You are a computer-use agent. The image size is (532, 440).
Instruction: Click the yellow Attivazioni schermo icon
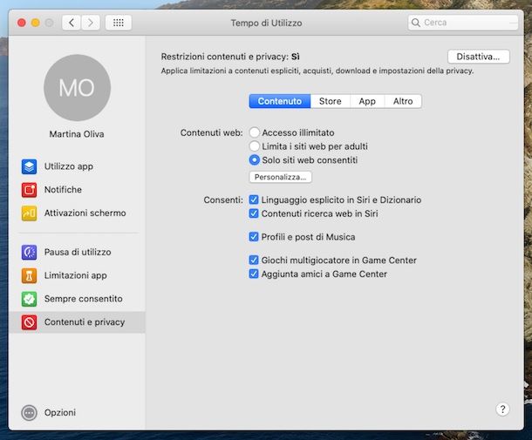(29, 213)
